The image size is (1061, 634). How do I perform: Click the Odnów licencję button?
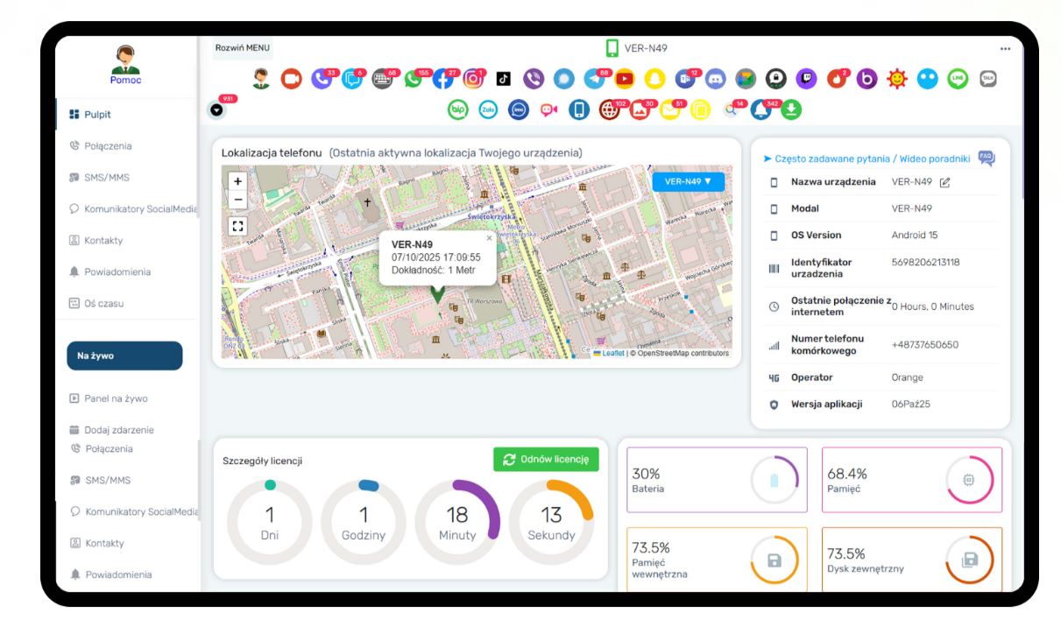coord(545,460)
